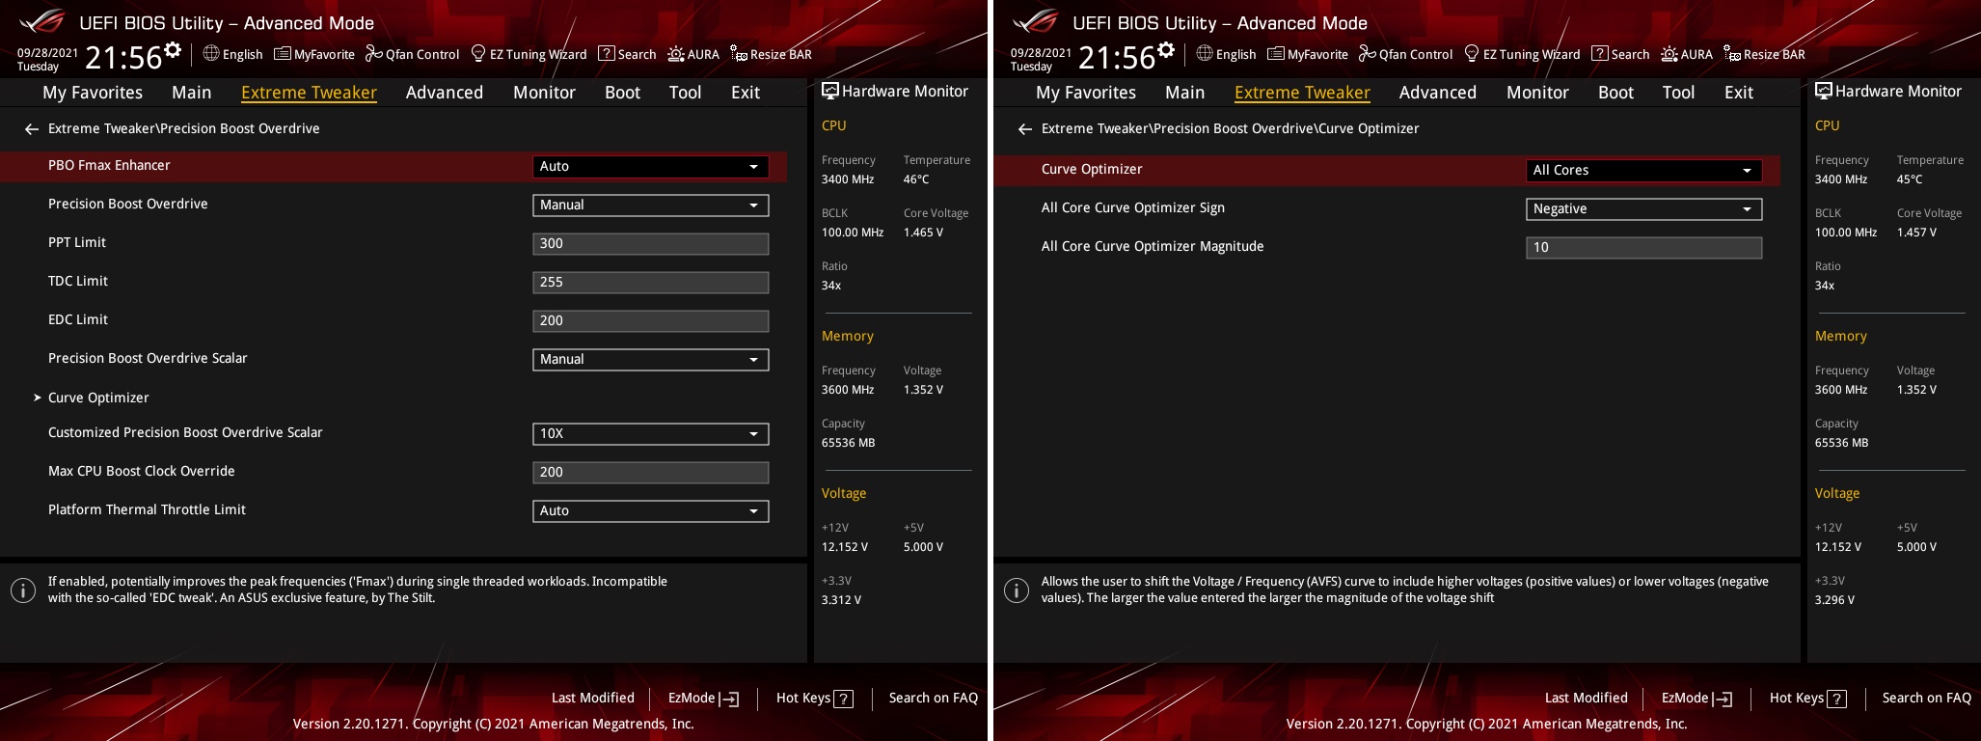The width and height of the screenshot is (1981, 741).
Task: Expand the Curve Optimizer submenu entry
Action: tap(98, 398)
